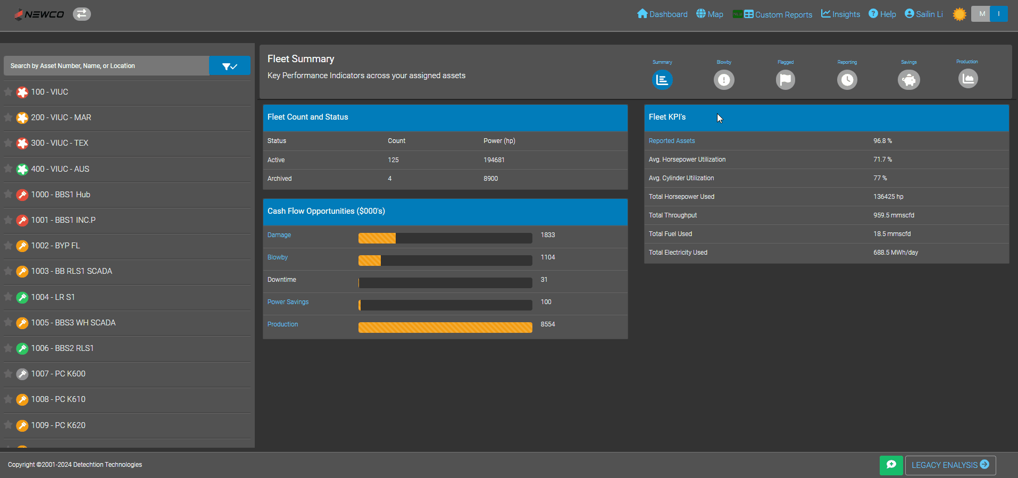
Task: Click orange wrench icon of 1003 - BB RLS1 SCADA
Action: pyautogui.click(x=22, y=272)
